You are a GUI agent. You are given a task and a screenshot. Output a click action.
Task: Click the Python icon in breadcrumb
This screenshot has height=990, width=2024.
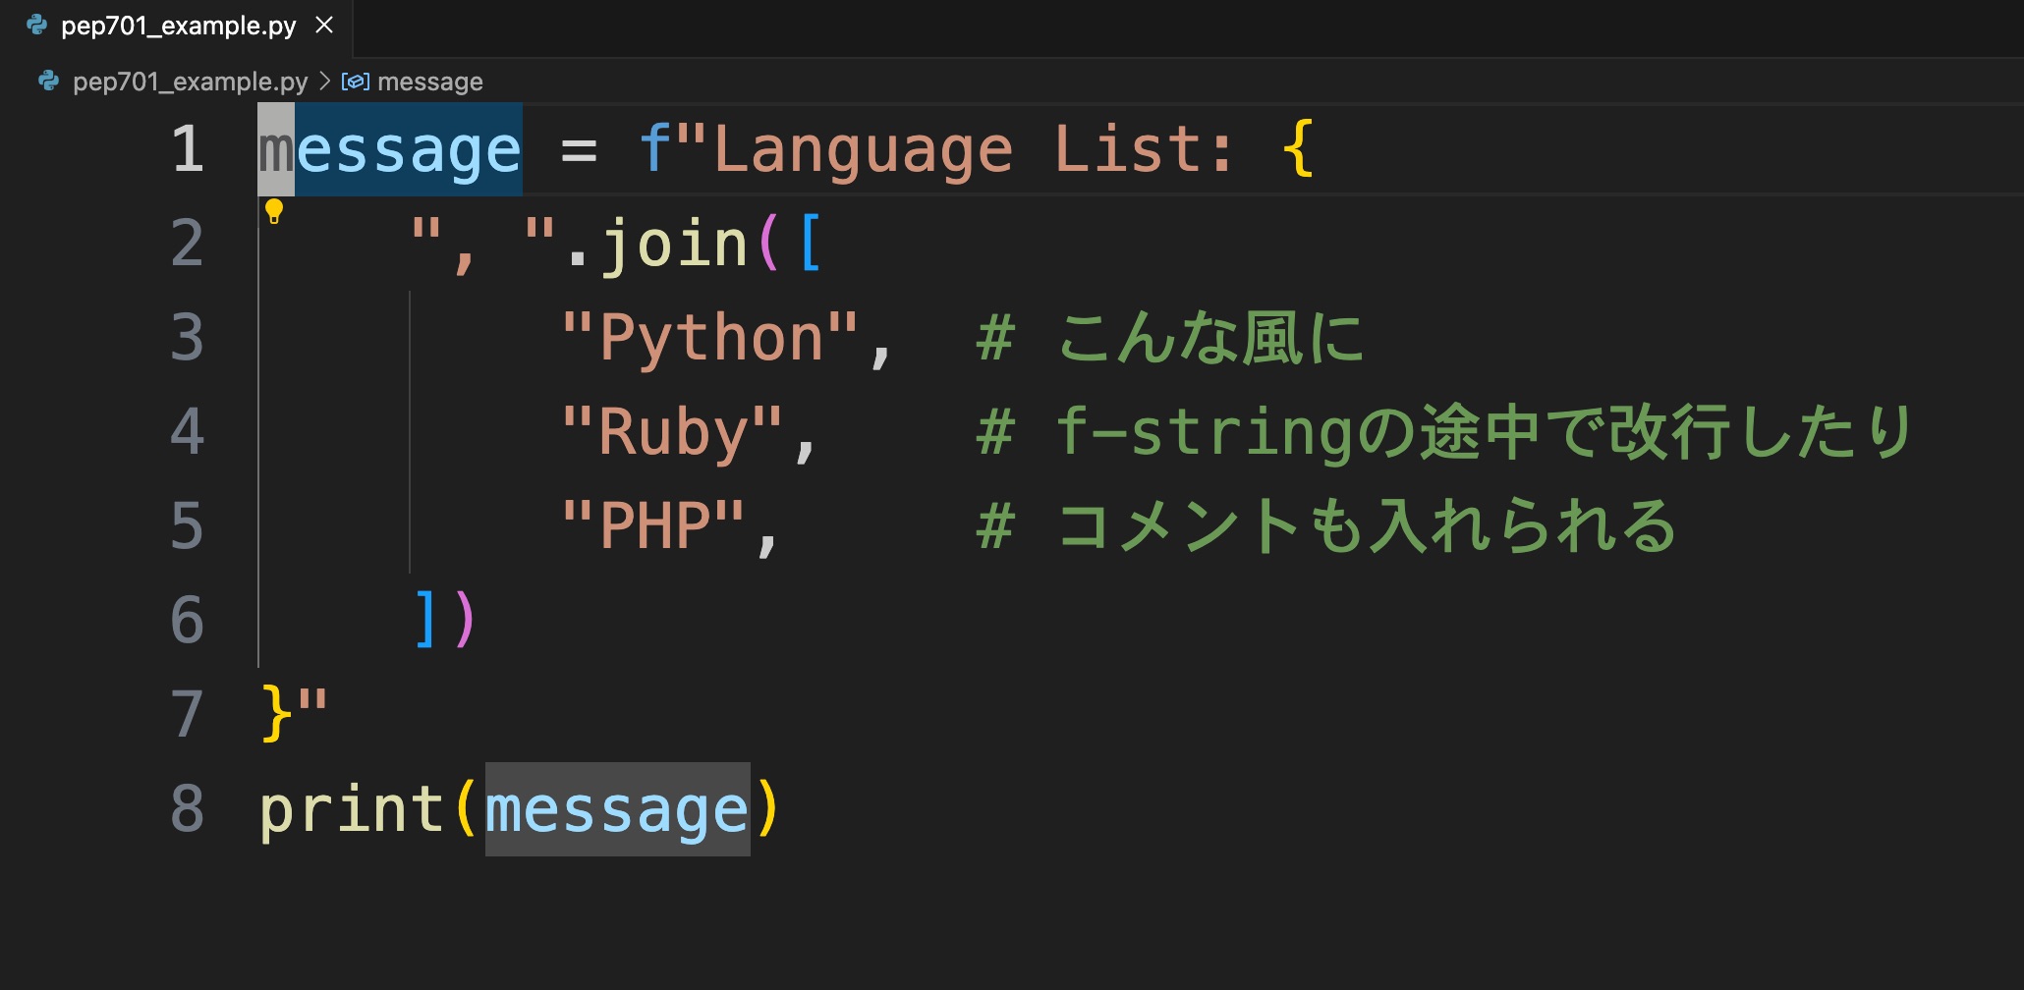pyautogui.click(x=48, y=81)
